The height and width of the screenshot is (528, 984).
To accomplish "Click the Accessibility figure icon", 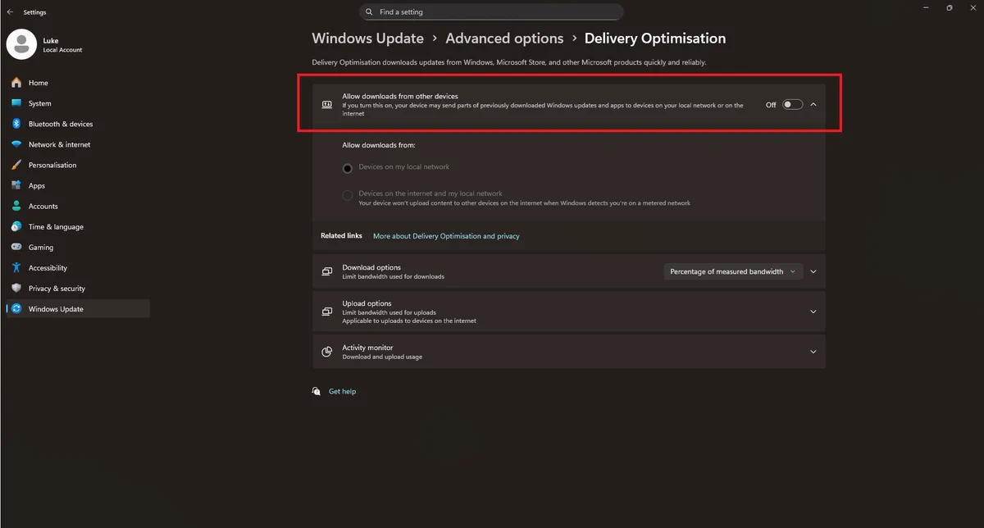I will pyautogui.click(x=16, y=267).
